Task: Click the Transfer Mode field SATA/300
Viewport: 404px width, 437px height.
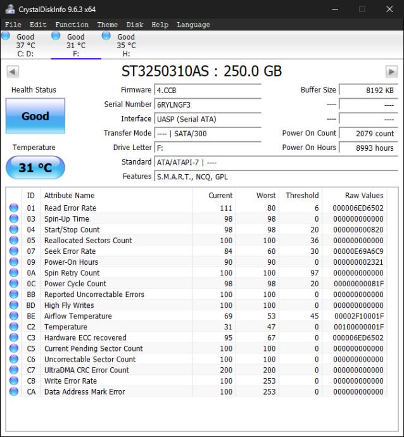Action: pyautogui.click(x=208, y=134)
